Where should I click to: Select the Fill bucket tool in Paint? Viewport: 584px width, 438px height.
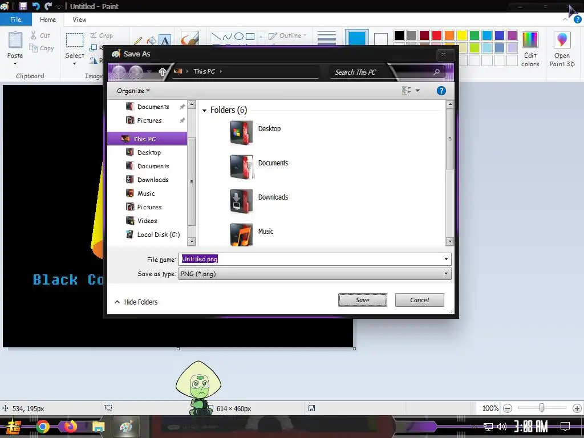(x=152, y=40)
